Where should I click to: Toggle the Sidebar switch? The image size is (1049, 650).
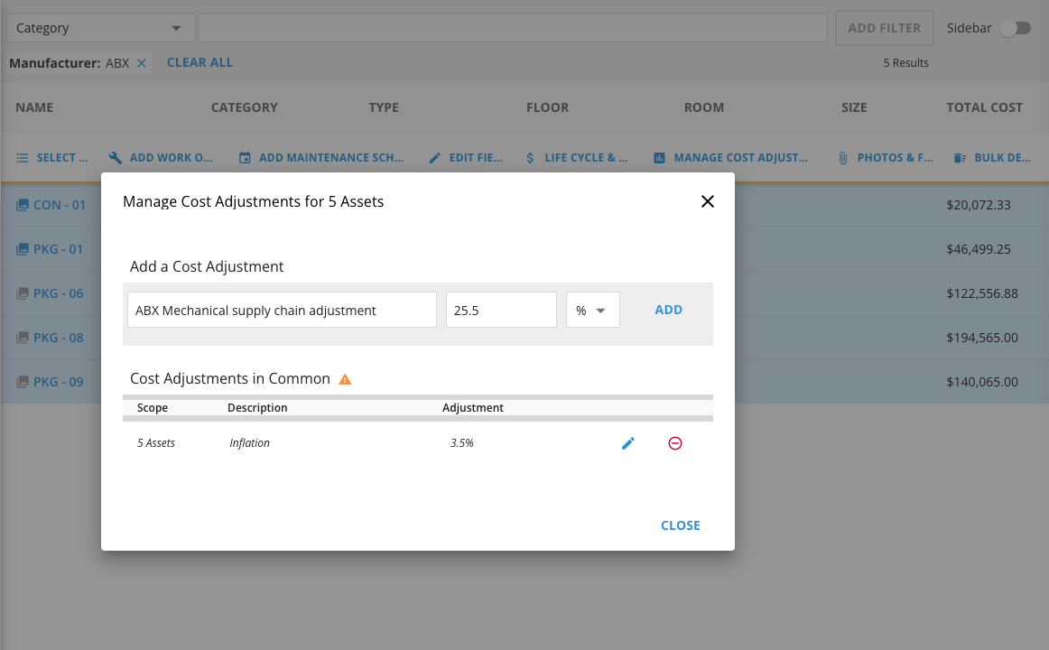1014,28
